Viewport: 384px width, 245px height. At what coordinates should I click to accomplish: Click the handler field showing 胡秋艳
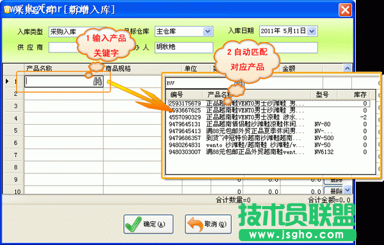[x=184, y=47]
